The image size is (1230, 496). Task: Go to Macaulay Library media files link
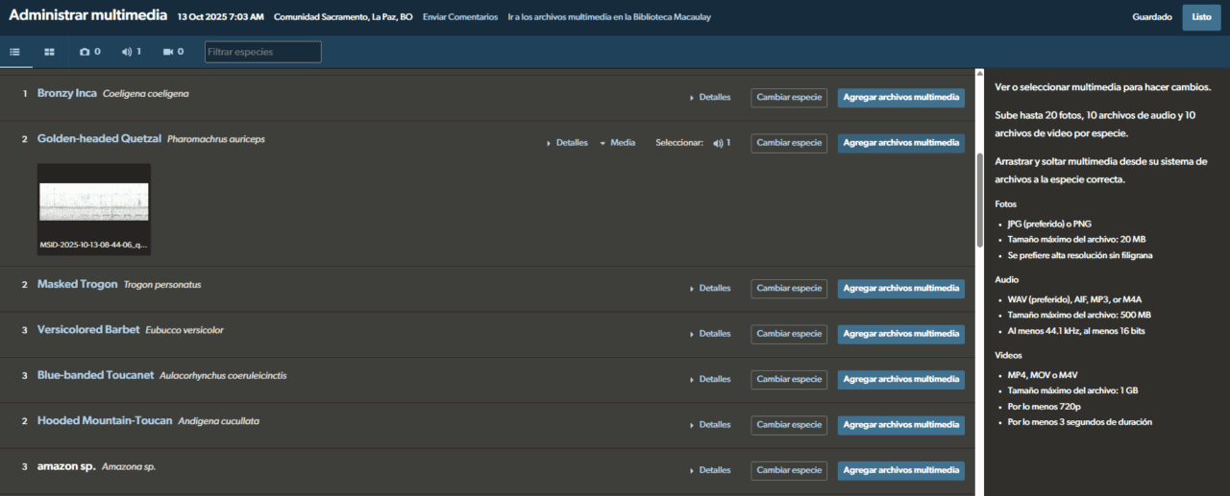[609, 17]
